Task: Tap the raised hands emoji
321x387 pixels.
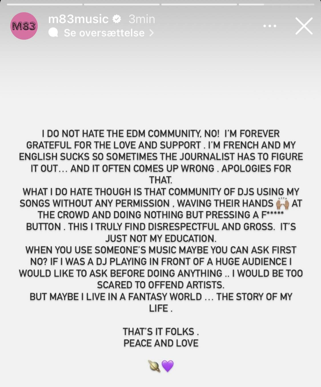Action: [282, 203]
